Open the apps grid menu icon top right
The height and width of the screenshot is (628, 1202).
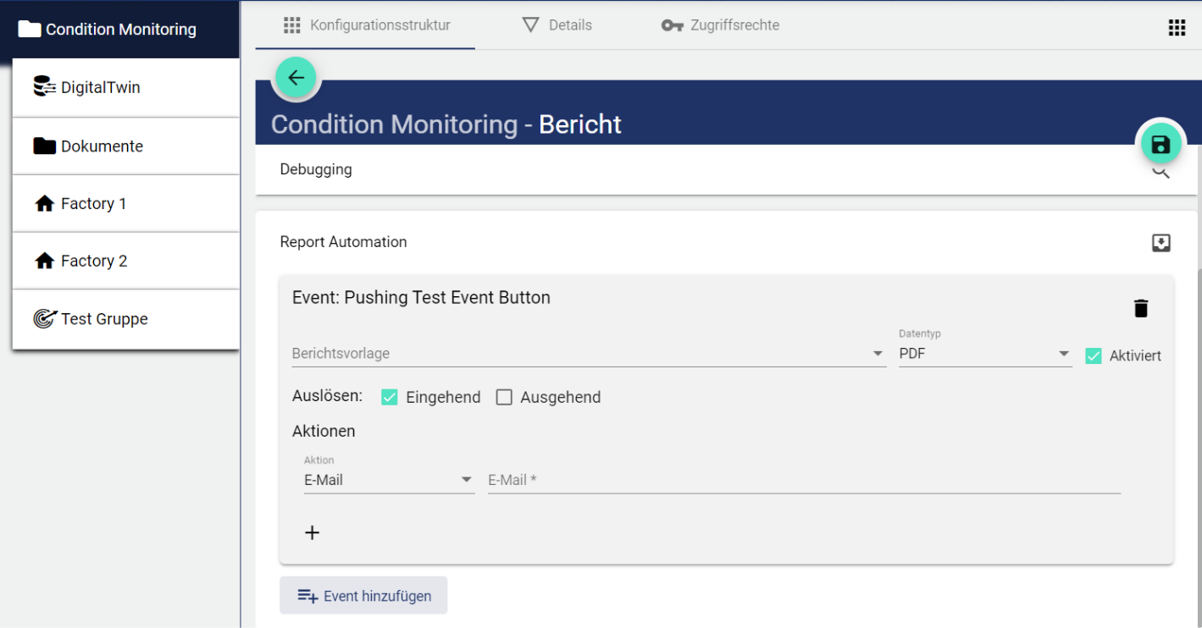click(x=1177, y=27)
